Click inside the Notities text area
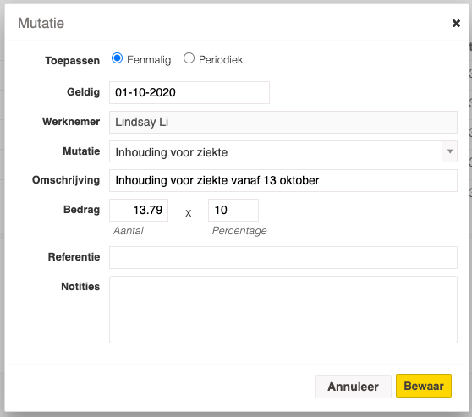472x417 pixels. (x=283, y=310)
